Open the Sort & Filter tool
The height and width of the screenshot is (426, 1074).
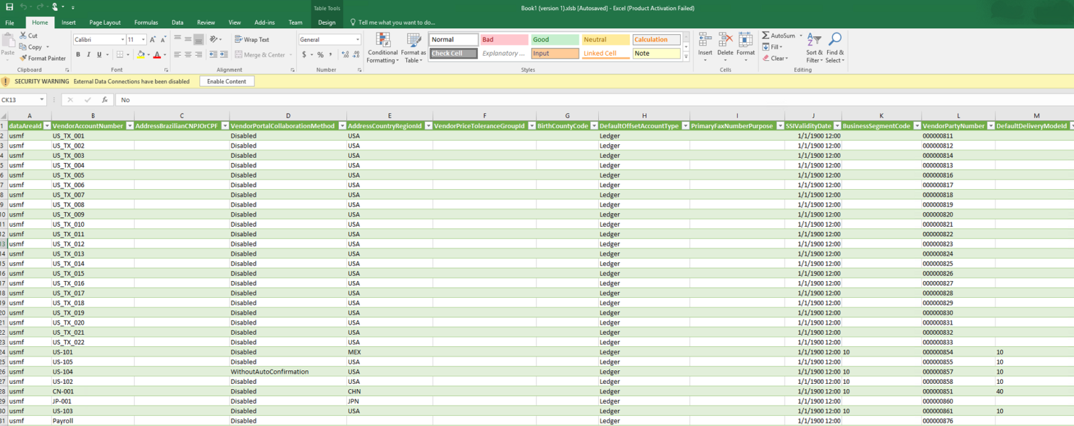tap(814, 47)
